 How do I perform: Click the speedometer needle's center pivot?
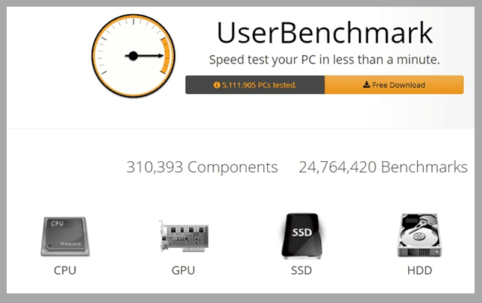pyautogui.click(x=133, y=56)
